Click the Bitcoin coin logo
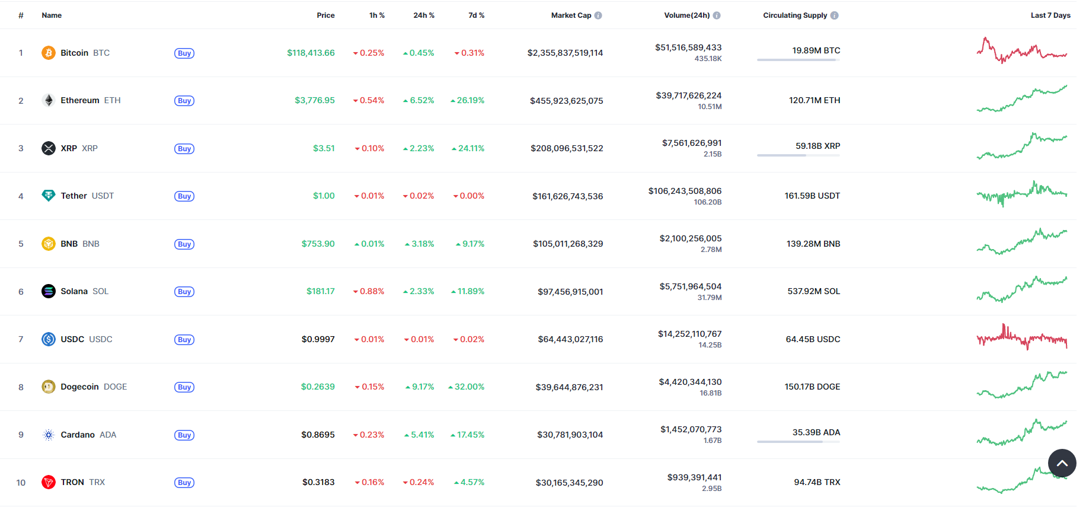Viewport: 1086px width, 507px height. click(x=49, y=53)
